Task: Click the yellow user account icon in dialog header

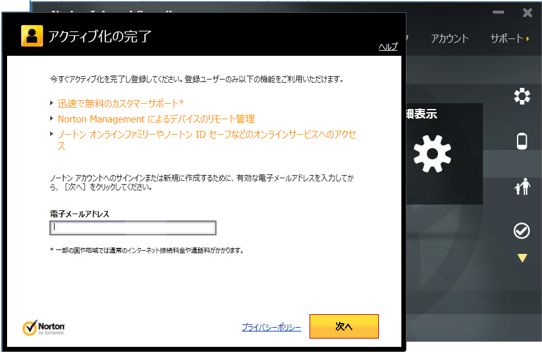Action: coord(32,36)
